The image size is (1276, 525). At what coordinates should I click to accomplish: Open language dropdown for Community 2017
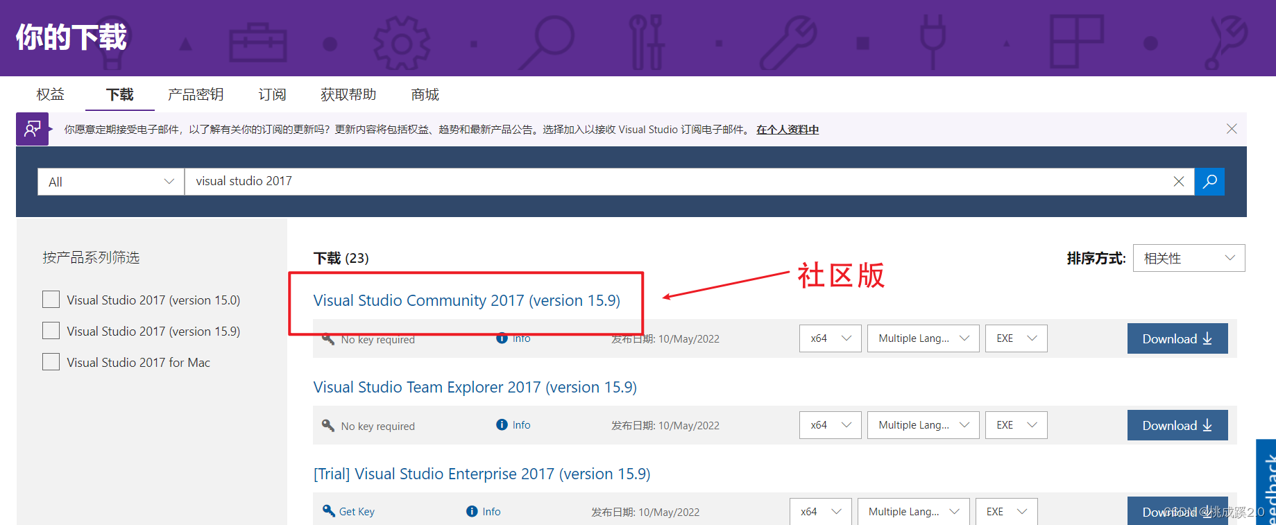[924, 338]
